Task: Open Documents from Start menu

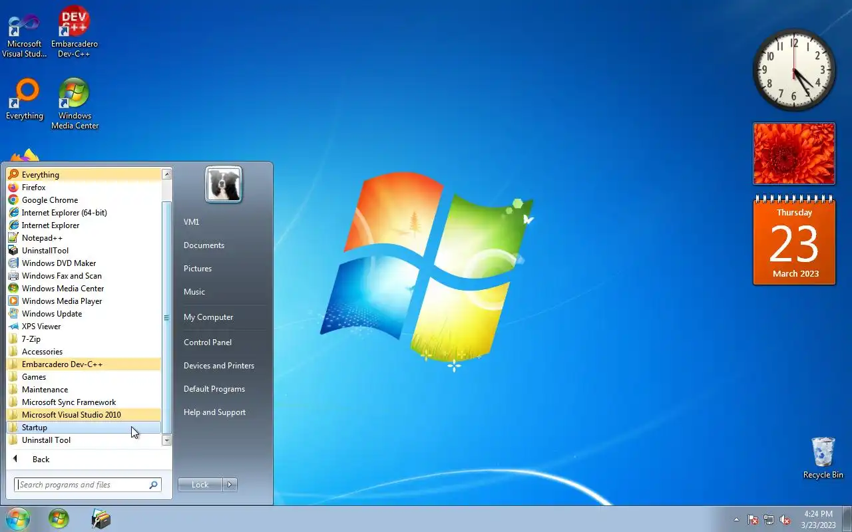Action: pos(224,245)
